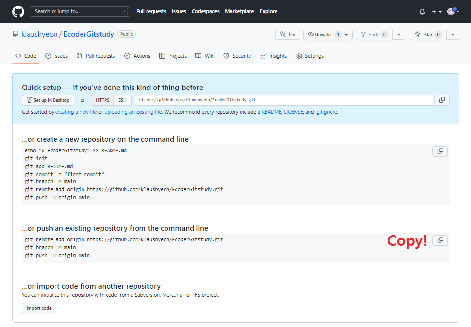The height and width of the screenshot is (327, 471).
Task: Click the repository icon beside klaushyeon
Action: coord(15,34)
